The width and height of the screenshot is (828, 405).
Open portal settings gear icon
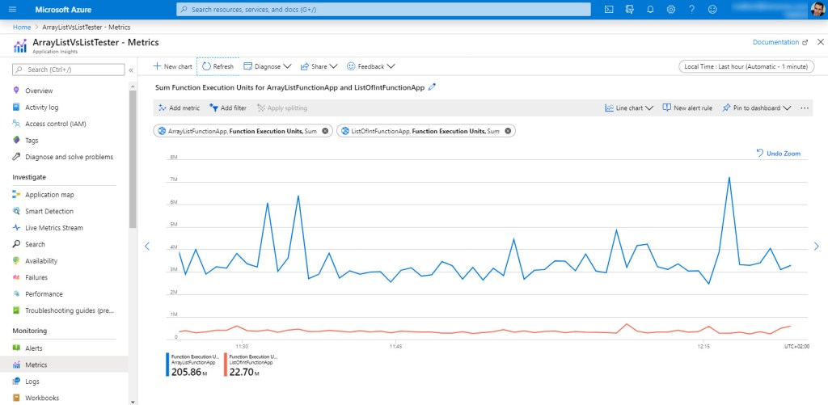click(x=671, y=10)
